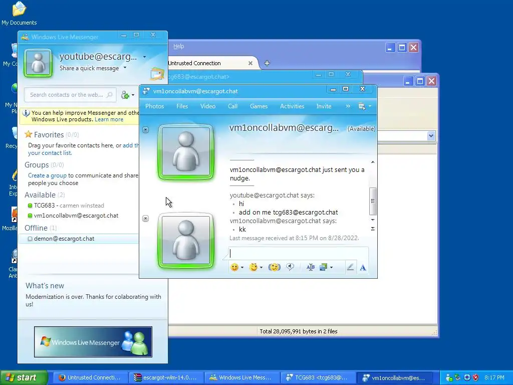Click the change text font AB icon
Viewport: 513px width, 385px height.
point(310,267)
